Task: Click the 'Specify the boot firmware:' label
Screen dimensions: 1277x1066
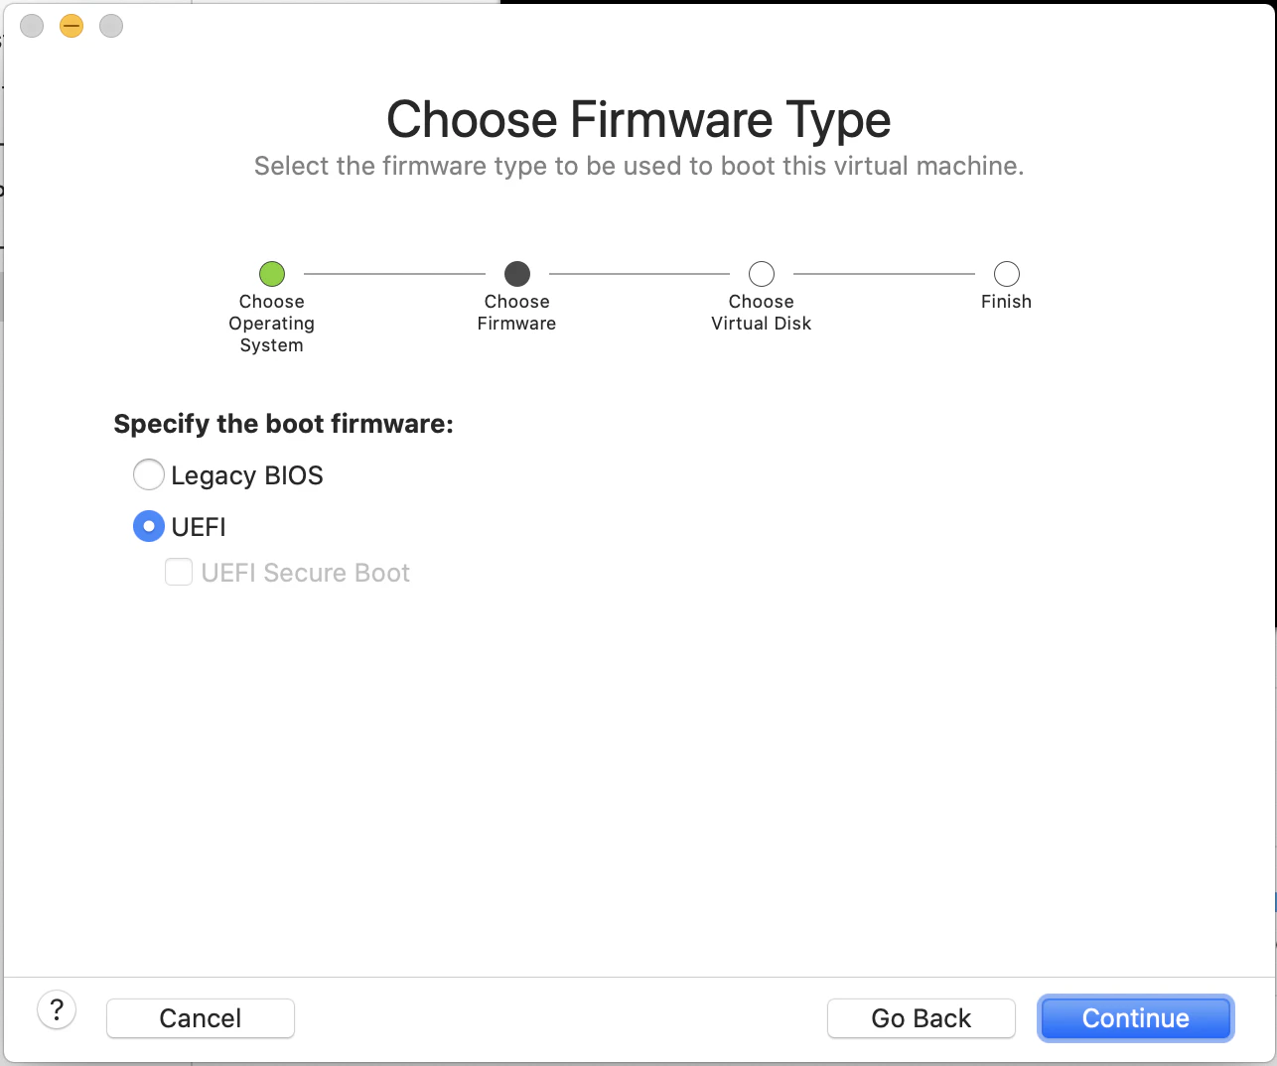Action: [x=284, y=425]
